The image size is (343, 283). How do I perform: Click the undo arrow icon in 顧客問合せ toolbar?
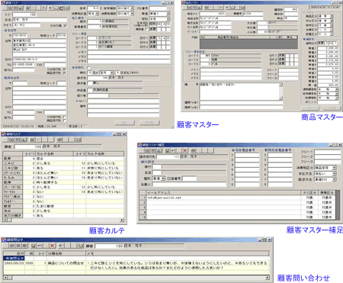tap(40, 246)
